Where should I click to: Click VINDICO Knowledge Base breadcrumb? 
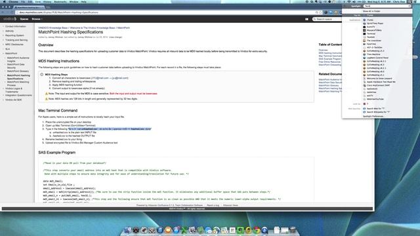coord(53,28)
